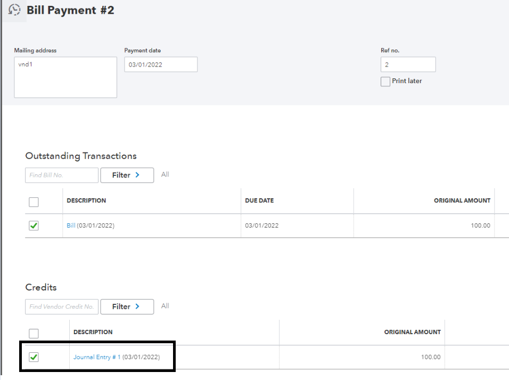509x380 pixels.
Task: Open the Journal Entry # 1 link
Action: pyautogui.click(x=97, y=357)
